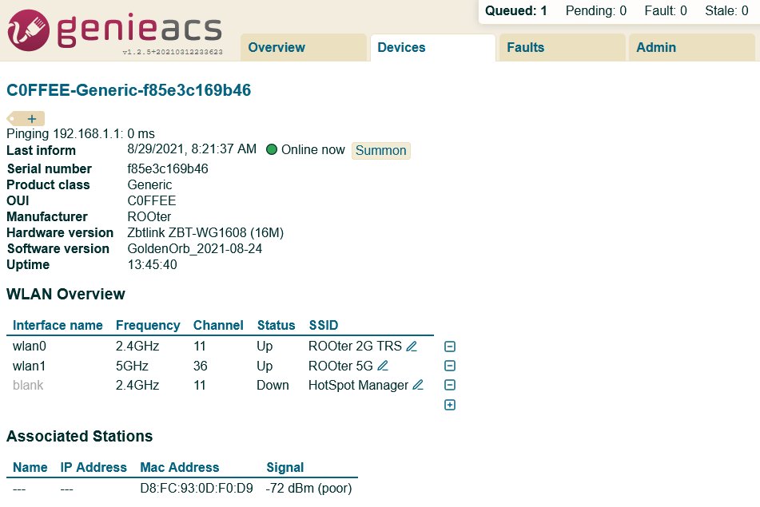
Task: Switch to the Devices tab
Action: [x=433, y=47]
